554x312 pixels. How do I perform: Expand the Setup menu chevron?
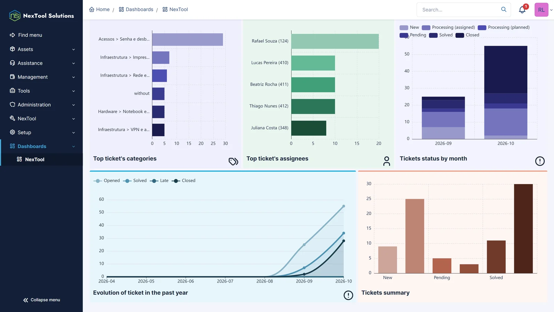(73, 132)
